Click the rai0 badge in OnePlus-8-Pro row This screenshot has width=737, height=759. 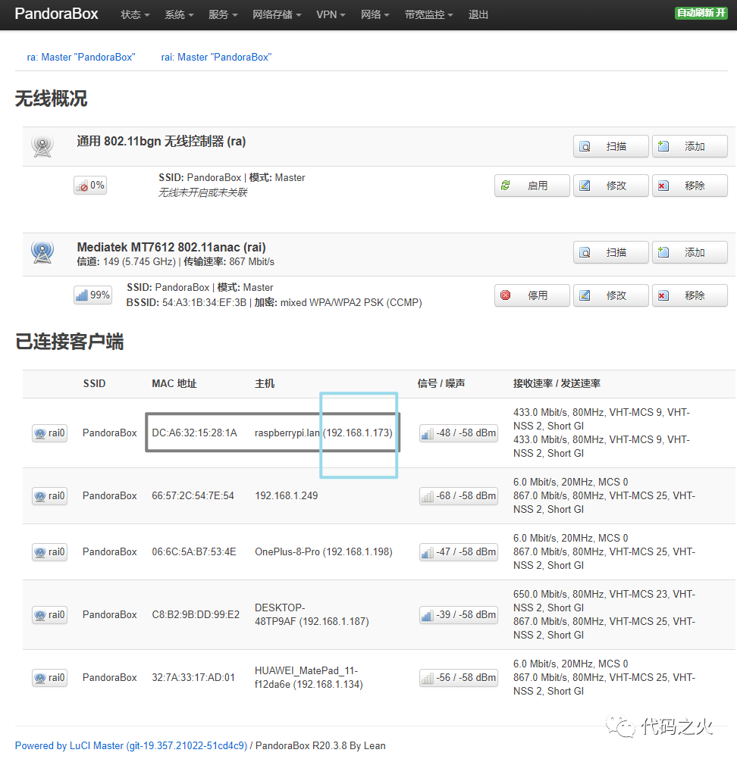point(49,551)
